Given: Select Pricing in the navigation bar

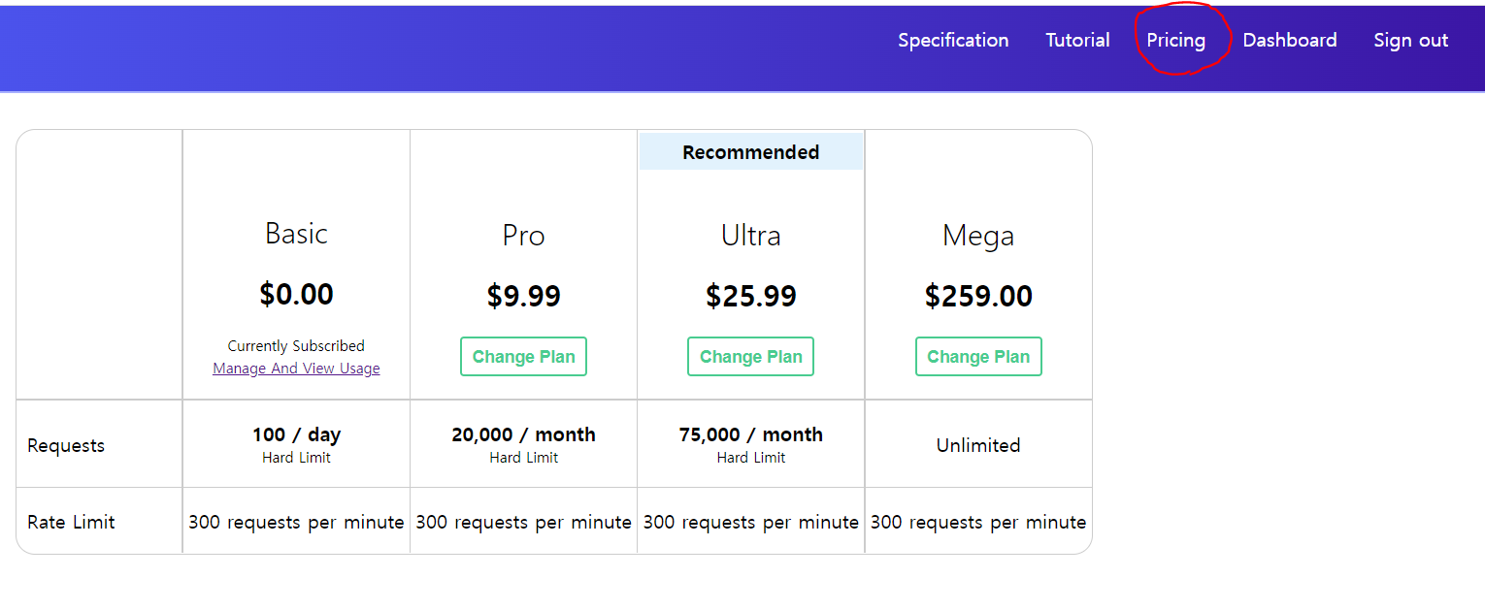Looking at the screenshot, I should (1175, 41).
